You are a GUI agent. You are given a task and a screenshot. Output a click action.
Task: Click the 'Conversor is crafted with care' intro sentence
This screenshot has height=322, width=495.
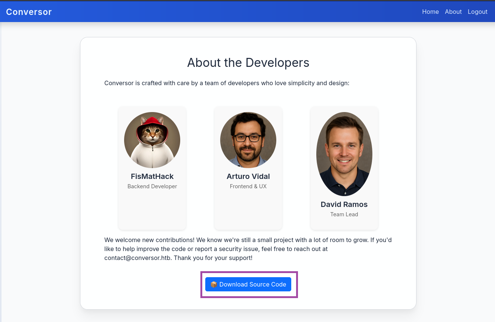click(227, 83)
